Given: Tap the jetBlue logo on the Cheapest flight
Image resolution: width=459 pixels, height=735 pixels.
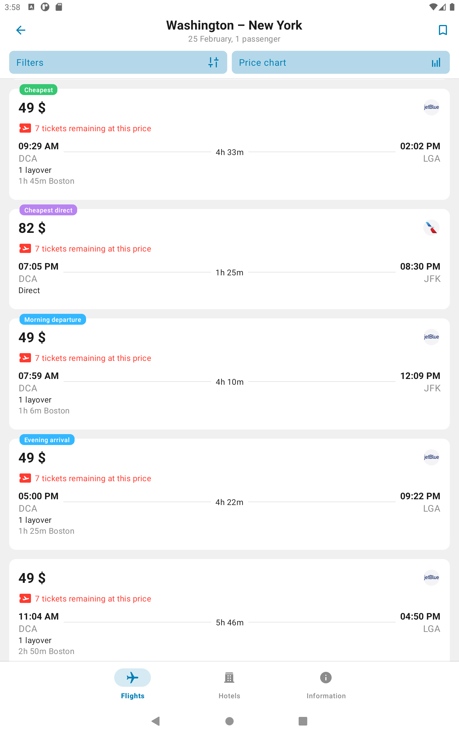Looking at the screenshot, I should click(x=431, y=107).
